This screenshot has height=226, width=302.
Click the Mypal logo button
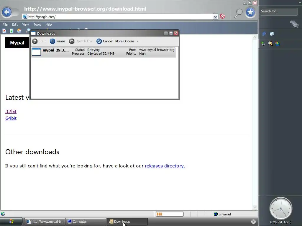tap(17, 43)
